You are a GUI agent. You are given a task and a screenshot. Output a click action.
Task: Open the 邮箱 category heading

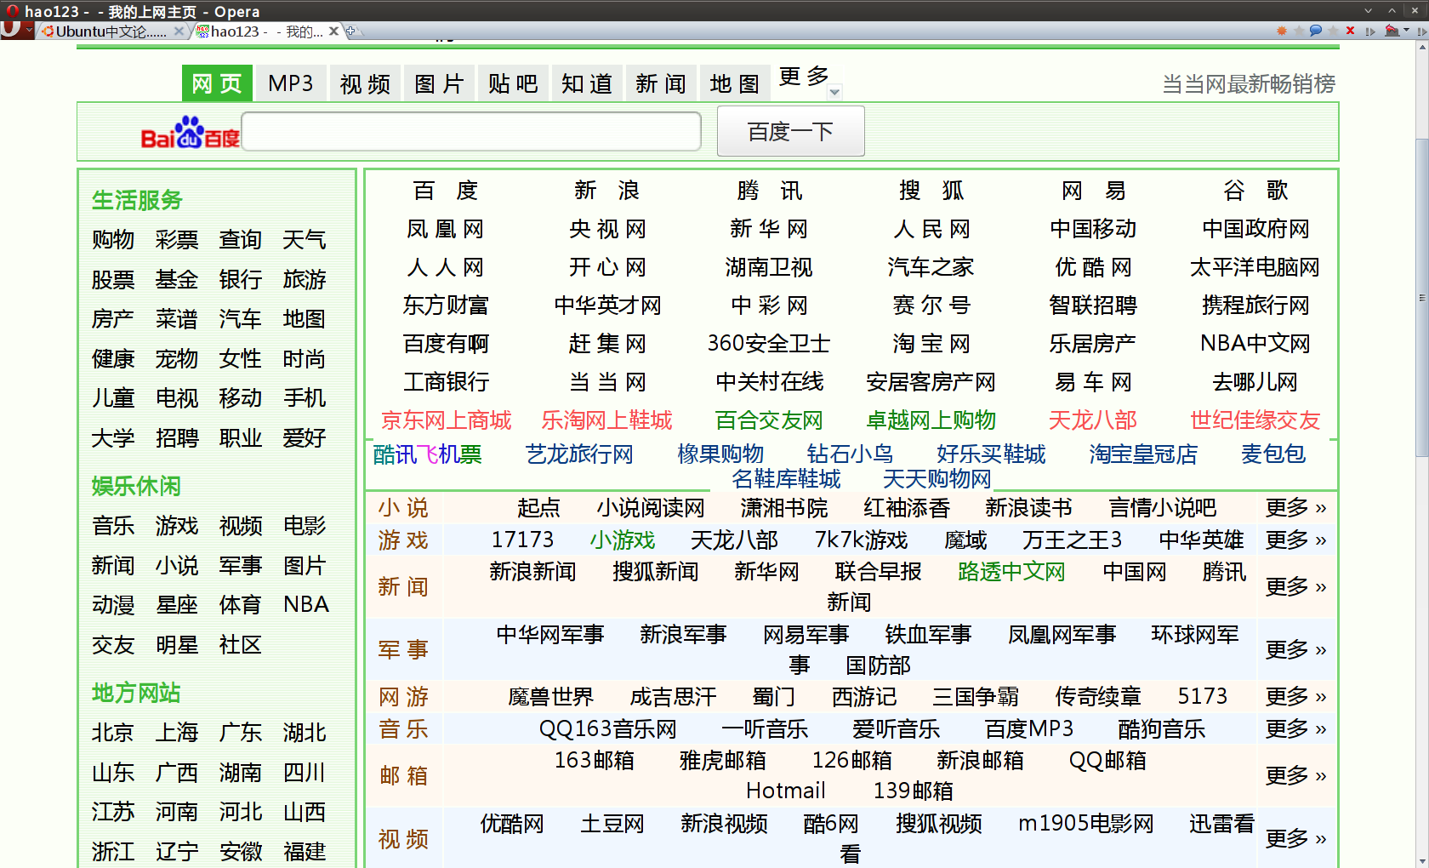403,775
